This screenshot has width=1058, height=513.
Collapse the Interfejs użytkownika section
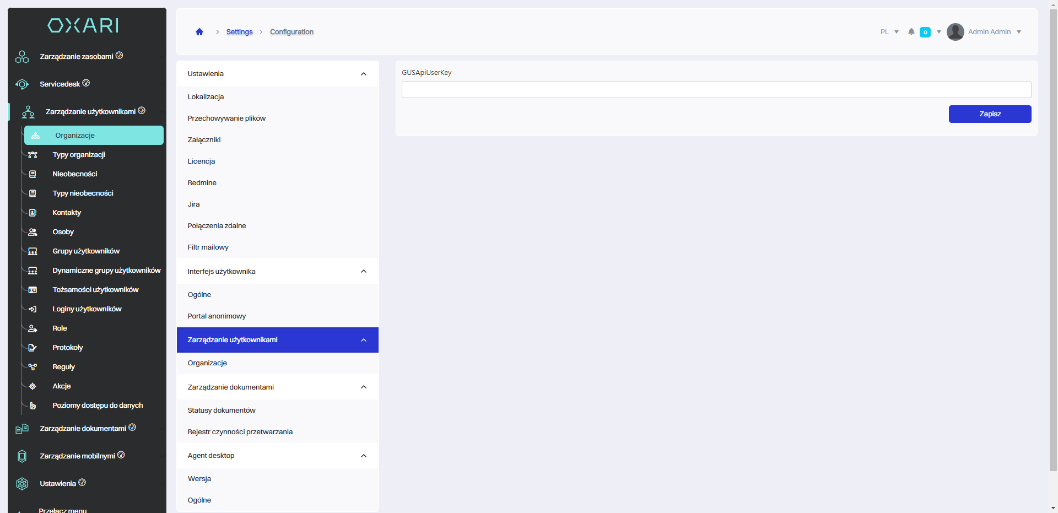click(x=364, y=272)
